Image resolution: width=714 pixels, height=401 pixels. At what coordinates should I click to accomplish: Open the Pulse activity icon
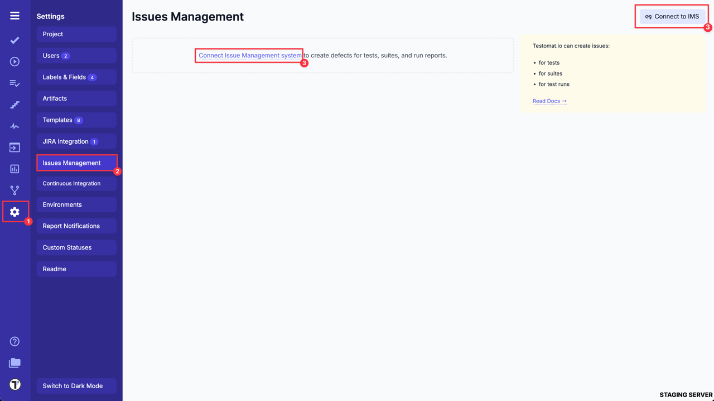point(15,126)
